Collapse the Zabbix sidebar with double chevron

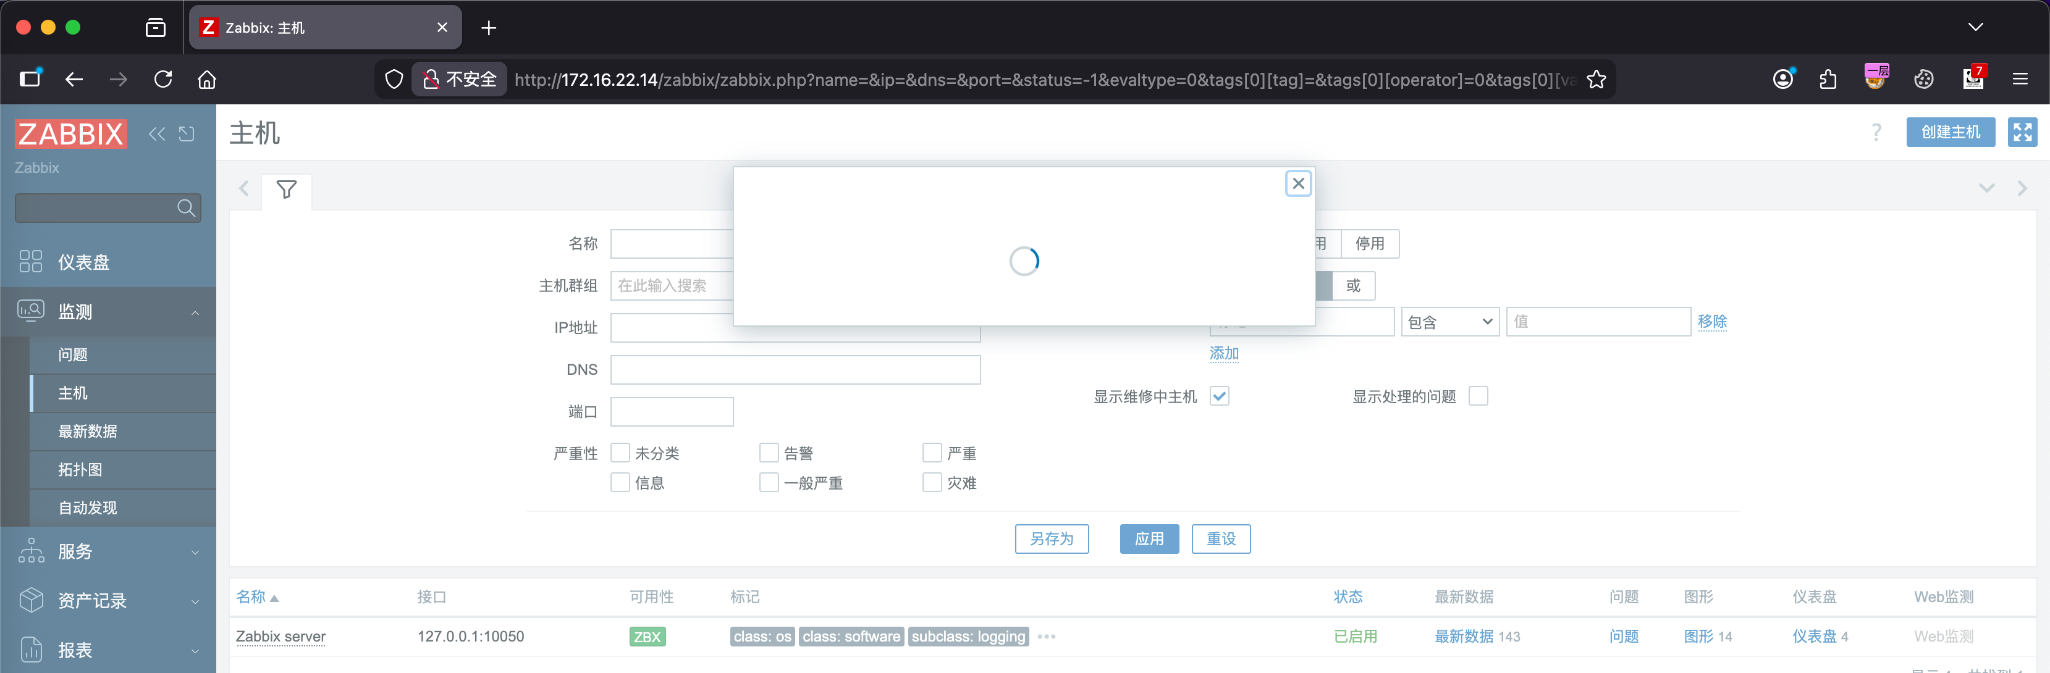(x=157, y=133)
